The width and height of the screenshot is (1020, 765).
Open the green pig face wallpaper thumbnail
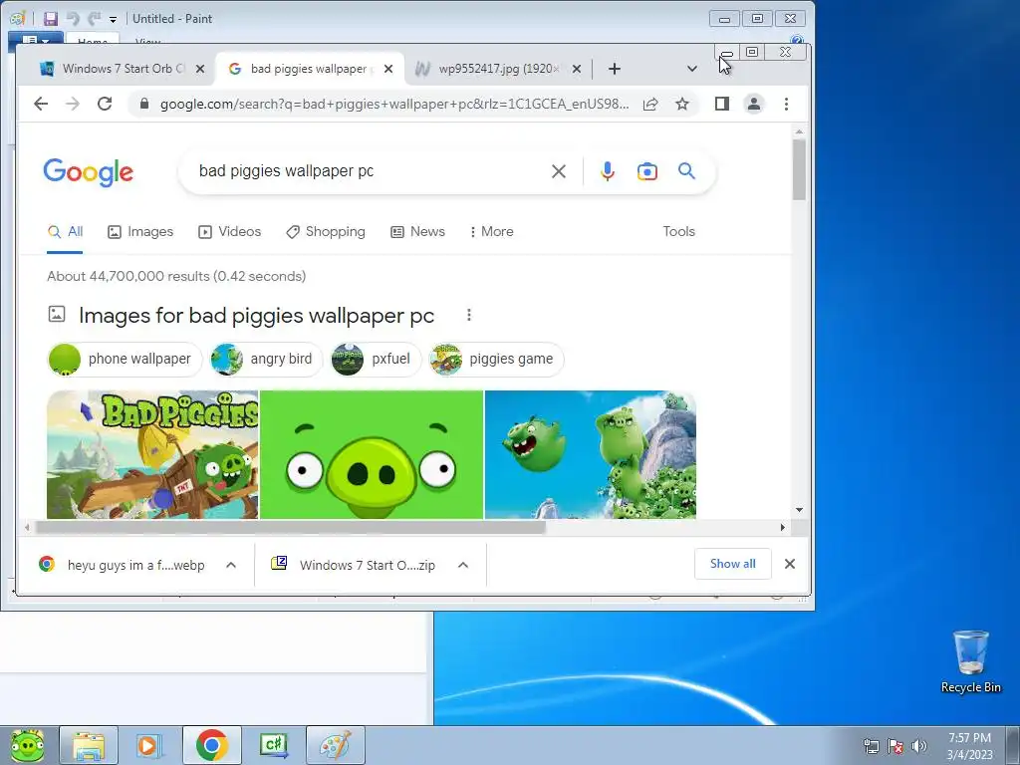(372, 454)
